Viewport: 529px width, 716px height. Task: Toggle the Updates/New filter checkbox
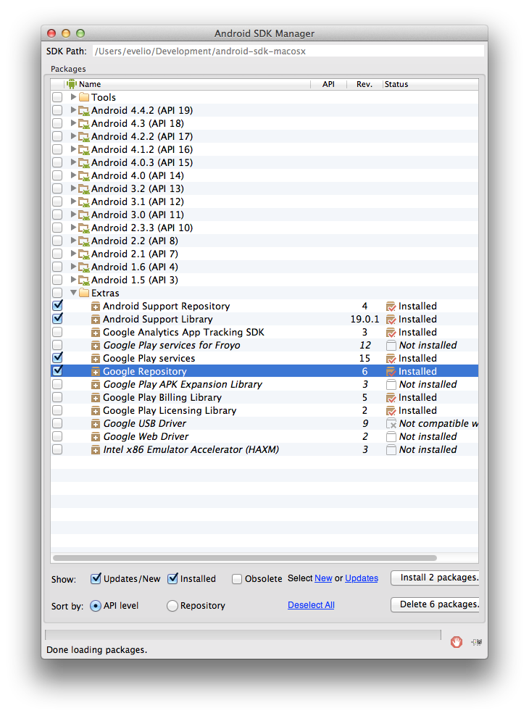click(x=96, y=578)
